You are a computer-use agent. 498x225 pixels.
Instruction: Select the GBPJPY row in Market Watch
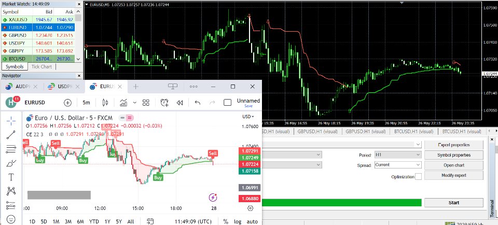tap(38, 51)
